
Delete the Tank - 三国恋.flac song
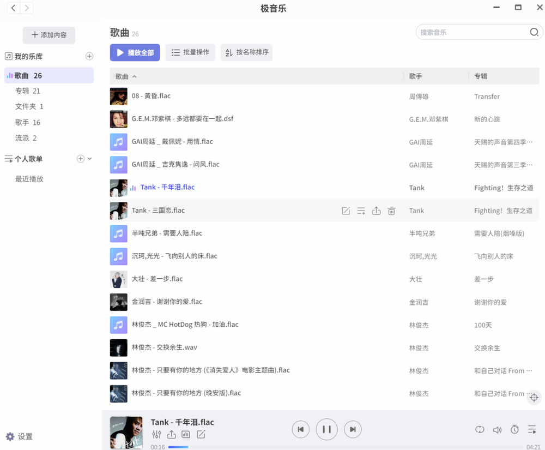[x=391, y=211]
